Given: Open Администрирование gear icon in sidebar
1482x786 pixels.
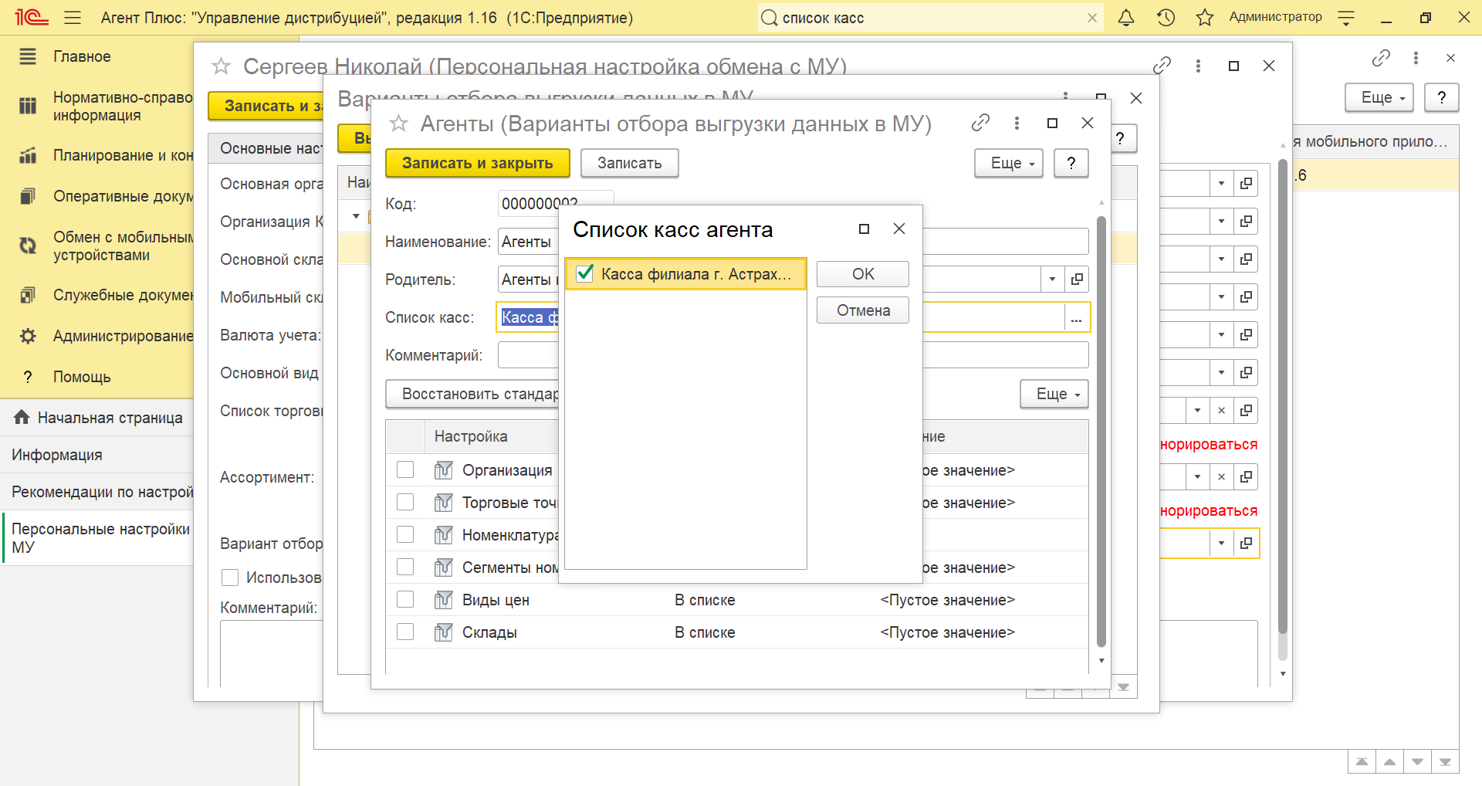Looking at the screenshot, I should pyautogui.click(x=28, y=336).
